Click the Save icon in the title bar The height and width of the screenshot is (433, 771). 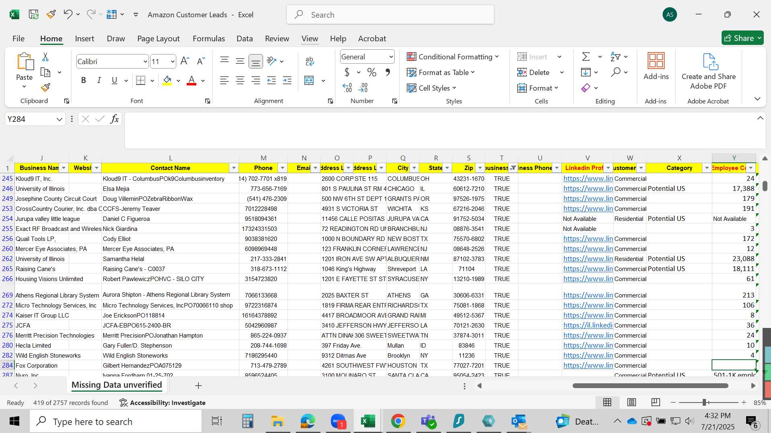[34, 14]
